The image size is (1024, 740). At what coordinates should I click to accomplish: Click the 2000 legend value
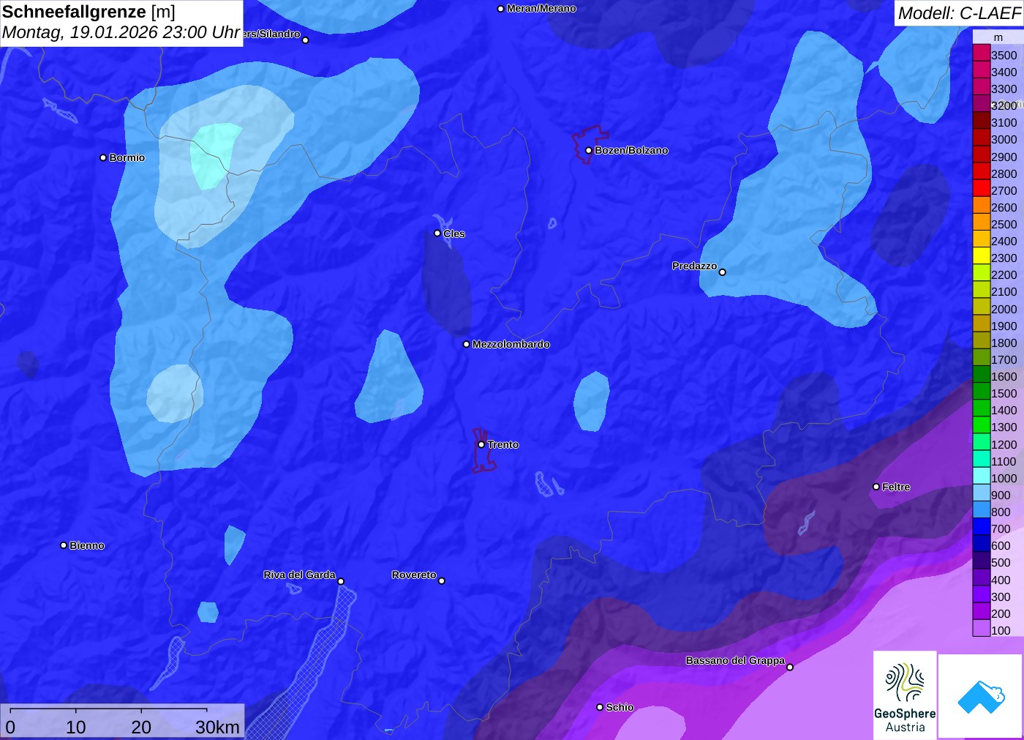tap(1004, 309)
